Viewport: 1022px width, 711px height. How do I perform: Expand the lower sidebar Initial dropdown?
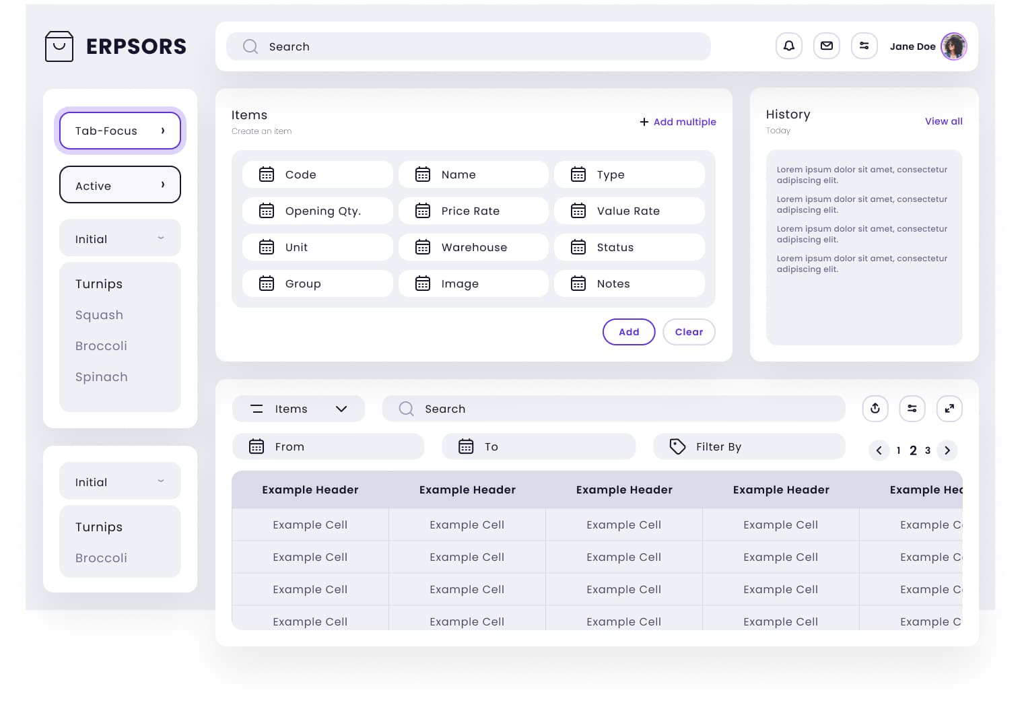(120, 481)
